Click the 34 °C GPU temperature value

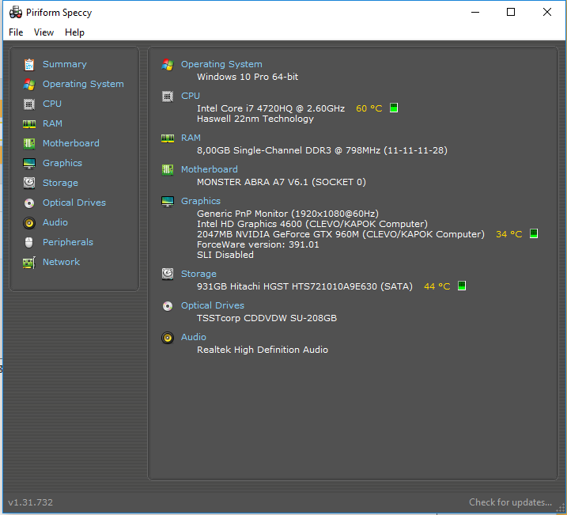click(x=508, y=234)
